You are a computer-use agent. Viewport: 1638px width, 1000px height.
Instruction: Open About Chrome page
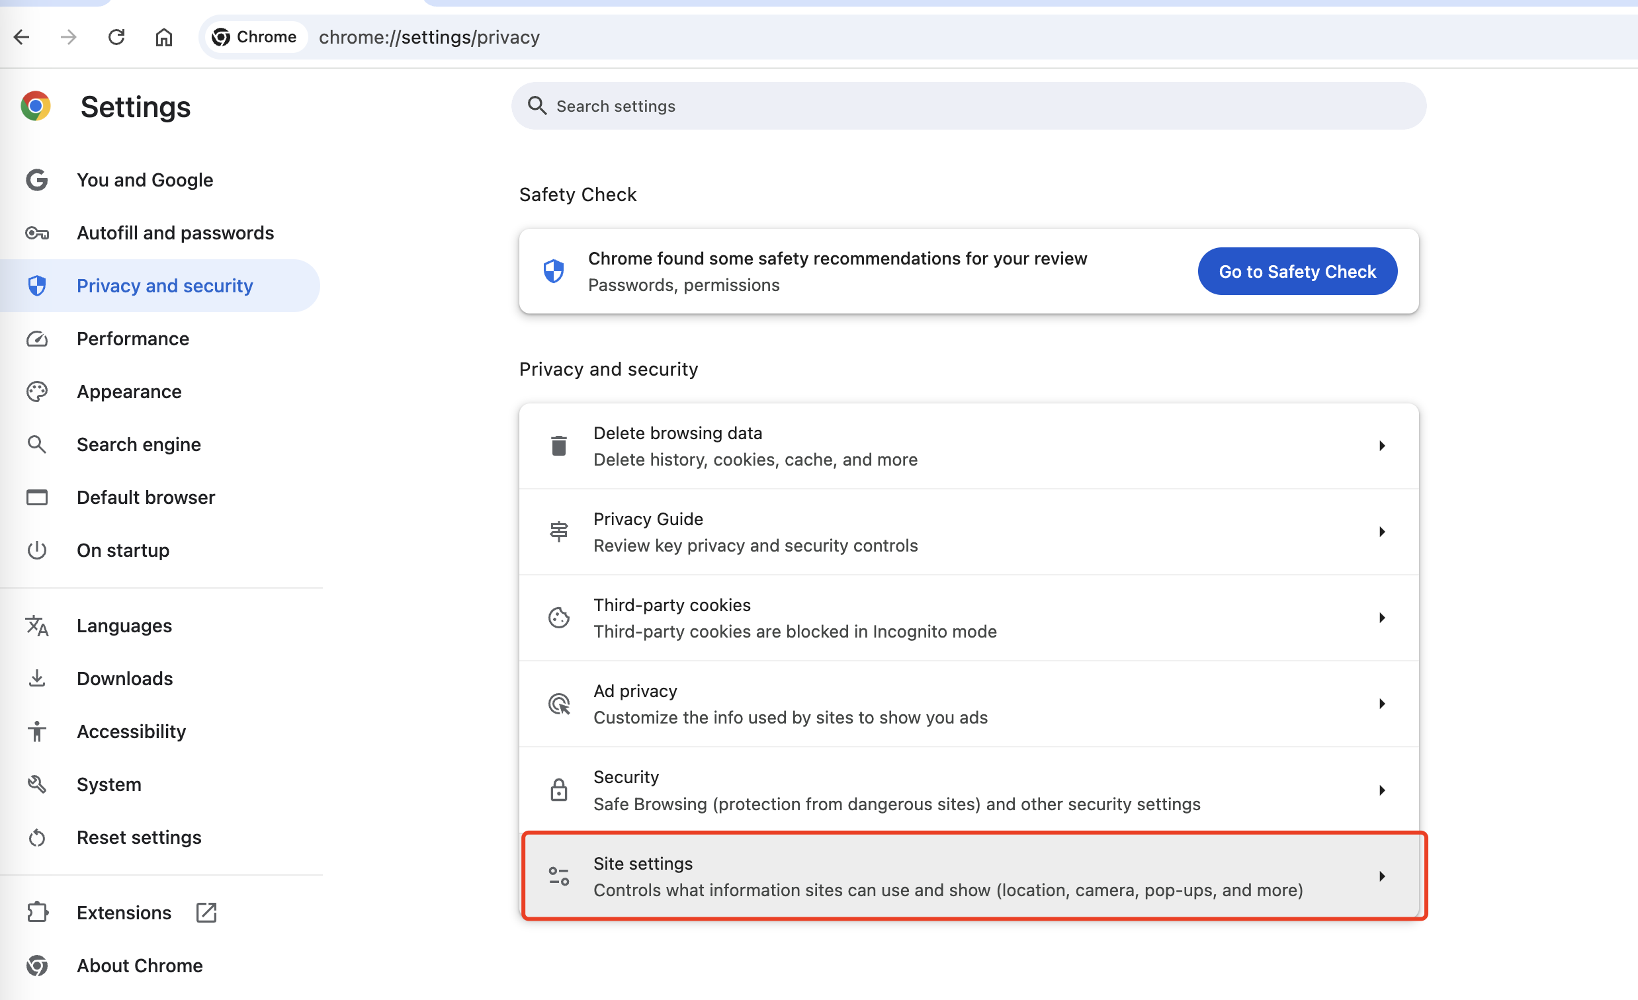pos(159,966)
